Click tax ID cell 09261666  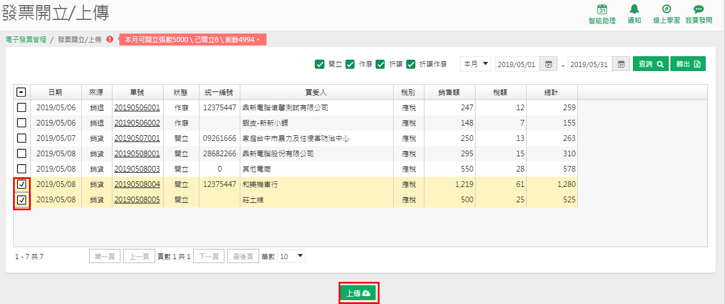pos(219,138)
